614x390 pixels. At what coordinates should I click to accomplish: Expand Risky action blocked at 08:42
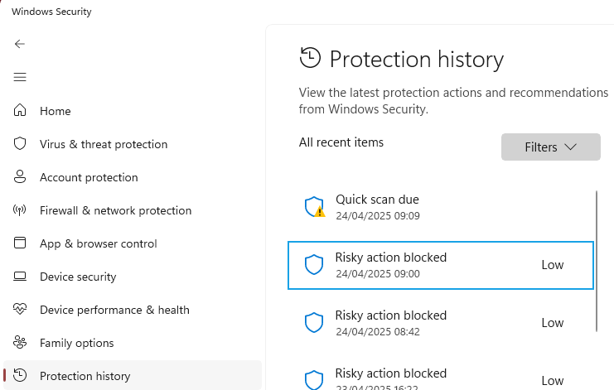[441, 323]
